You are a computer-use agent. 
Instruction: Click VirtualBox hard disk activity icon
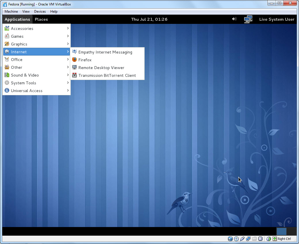pos(230,239)
